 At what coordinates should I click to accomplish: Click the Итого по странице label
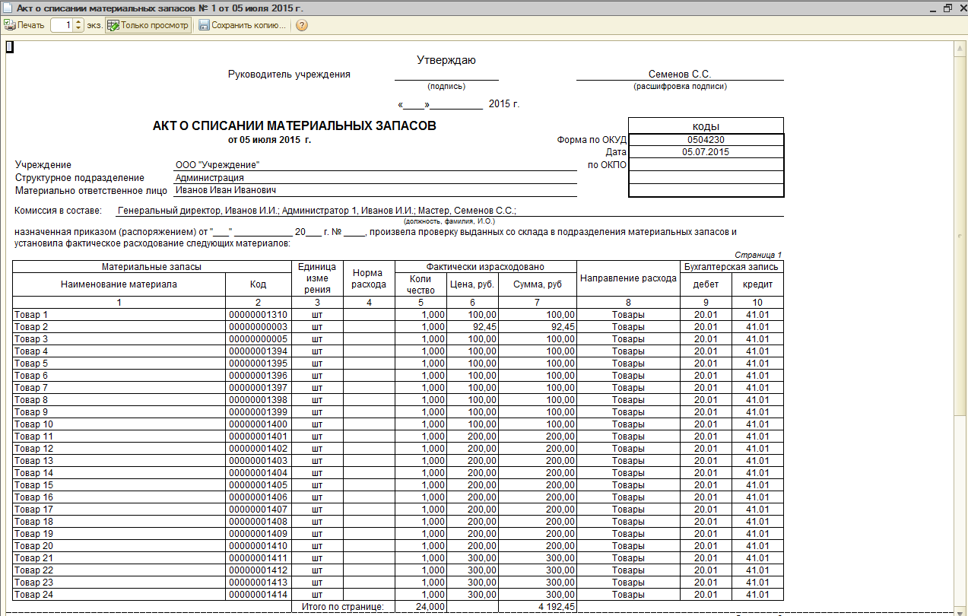[x=343, y=607]
